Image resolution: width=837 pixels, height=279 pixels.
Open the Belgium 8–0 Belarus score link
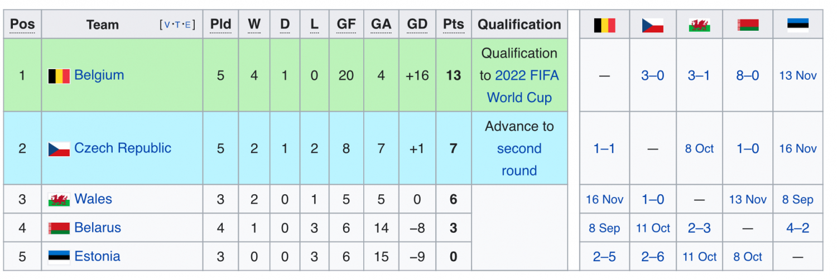[x=748, y=76]
